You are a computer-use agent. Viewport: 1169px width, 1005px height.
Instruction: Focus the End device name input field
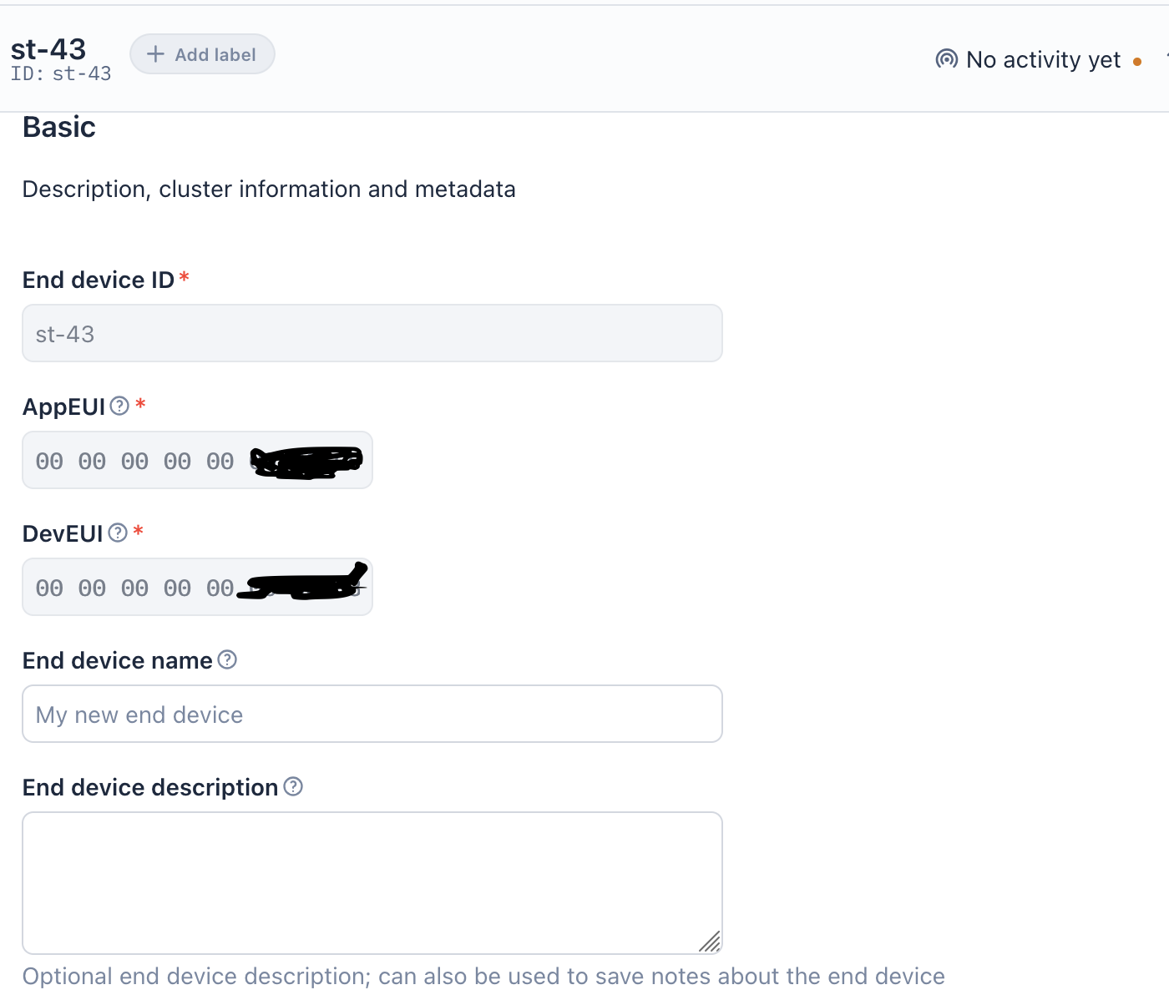372,715
